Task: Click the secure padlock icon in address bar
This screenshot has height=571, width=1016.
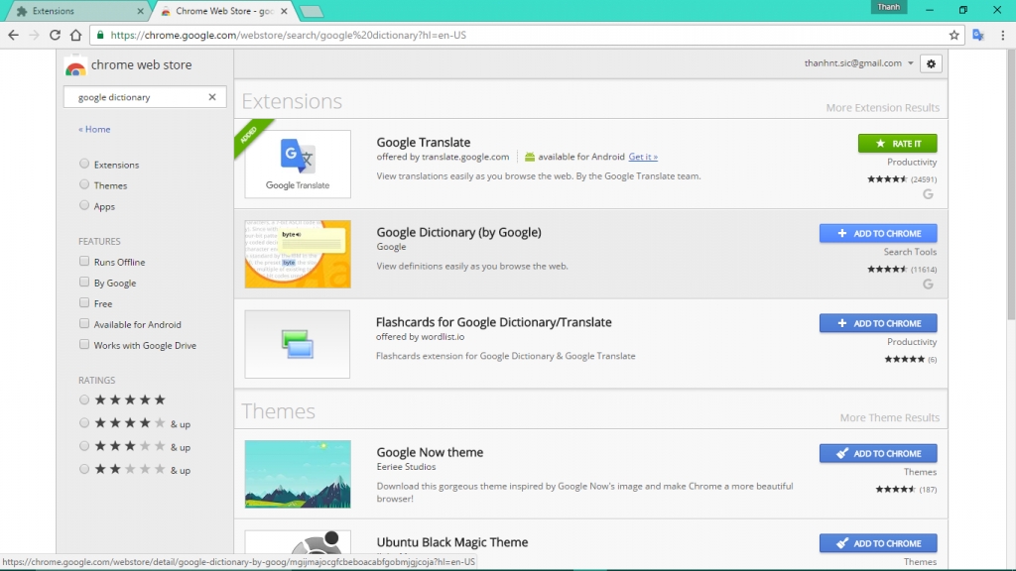Action: tap(100, 35)
